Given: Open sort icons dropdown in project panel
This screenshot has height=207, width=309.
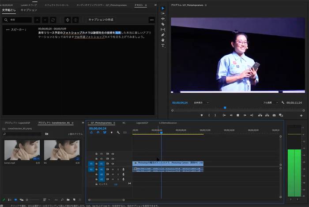Looking at the screenshot, I should coord(46,199).
